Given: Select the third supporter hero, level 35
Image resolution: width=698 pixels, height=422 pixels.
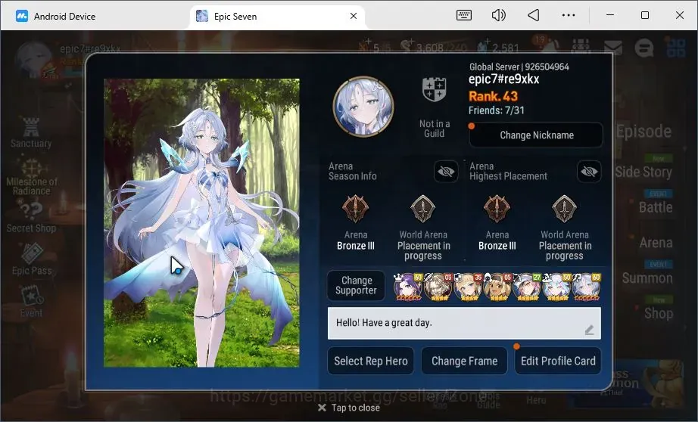Looking at the screenshot, I should (x=467, y=287).
